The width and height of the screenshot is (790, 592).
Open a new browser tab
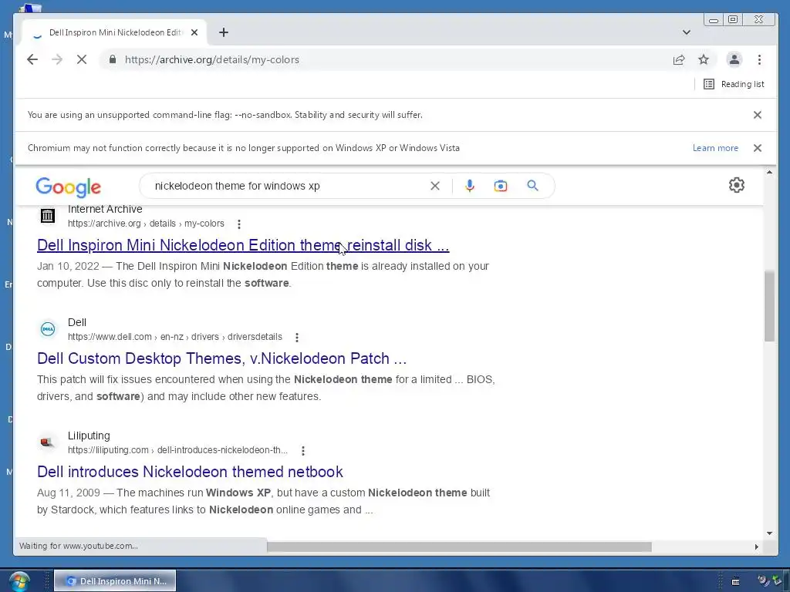click(x=224, y=32)
